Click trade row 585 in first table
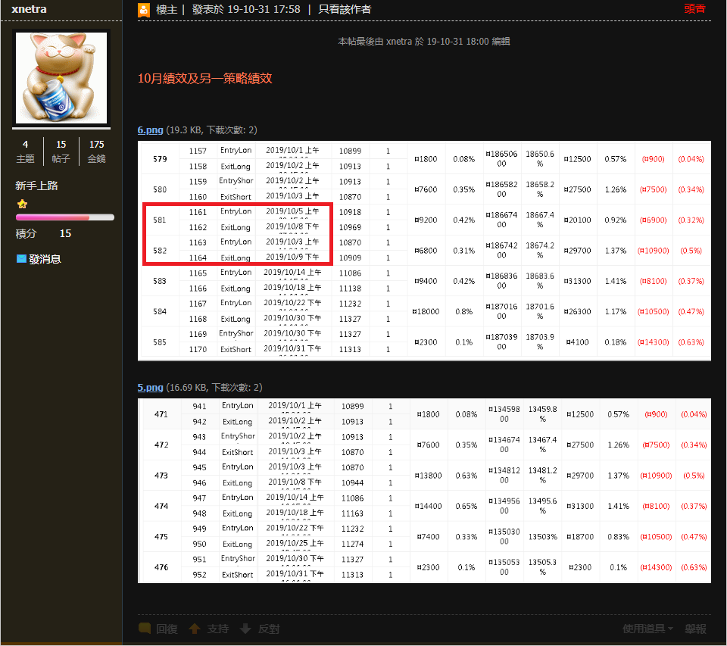The height and width of the screenshot is (646, 727). pyautogui.click(x=424, y=342)
